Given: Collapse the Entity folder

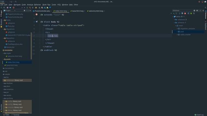Looking at the screenshot, I should click(x=4, y=20).
